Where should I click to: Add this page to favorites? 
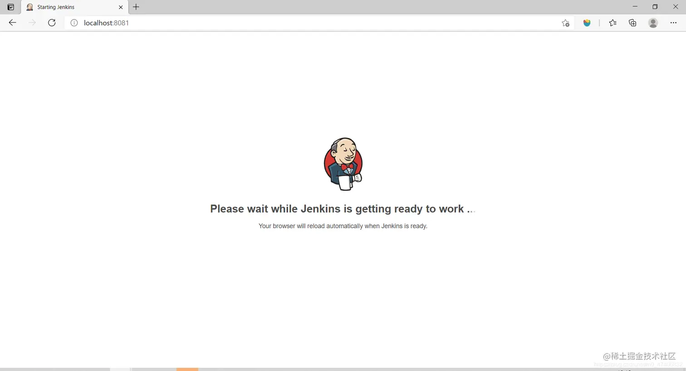pos(565,23)
